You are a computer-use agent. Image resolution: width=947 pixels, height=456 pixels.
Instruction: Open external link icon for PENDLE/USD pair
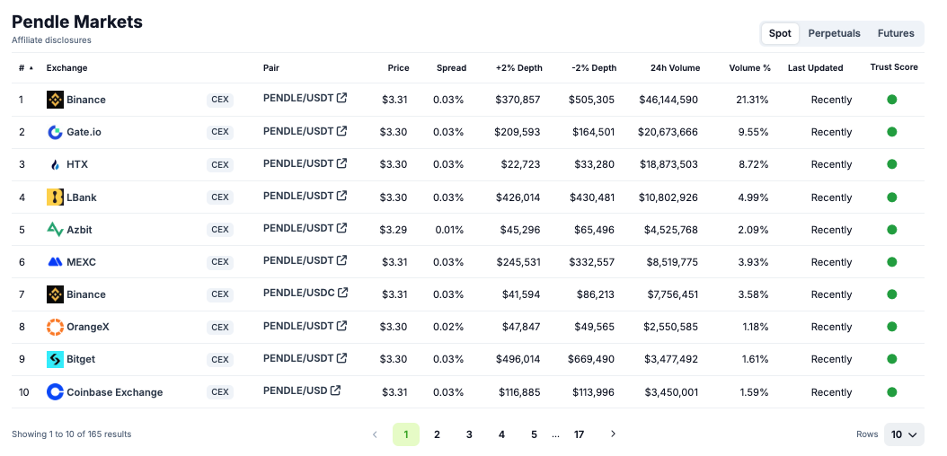click(x=335, y=390)
